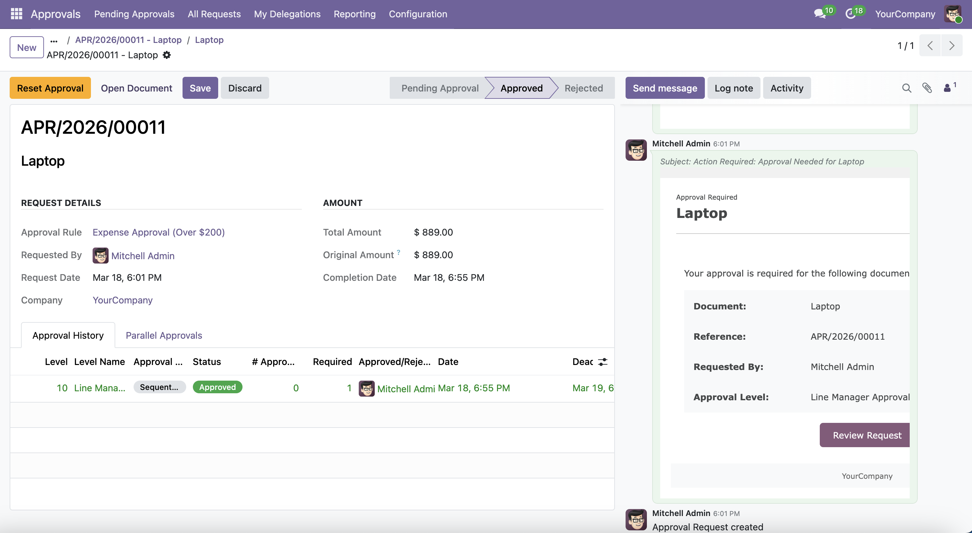Image resolution: width=972 pixels, height=533 pixels.
Task: Click the Reset Approval button
Action: [50, 88]
